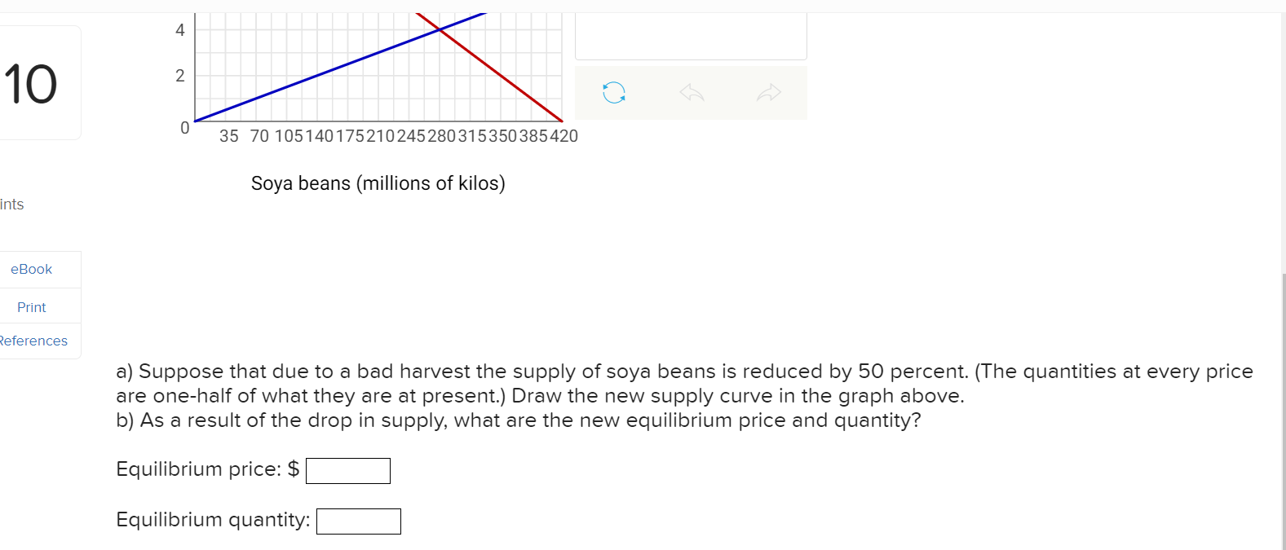Select the redo arrow icon
The image size is (1286, 550).
coord(769,92)
